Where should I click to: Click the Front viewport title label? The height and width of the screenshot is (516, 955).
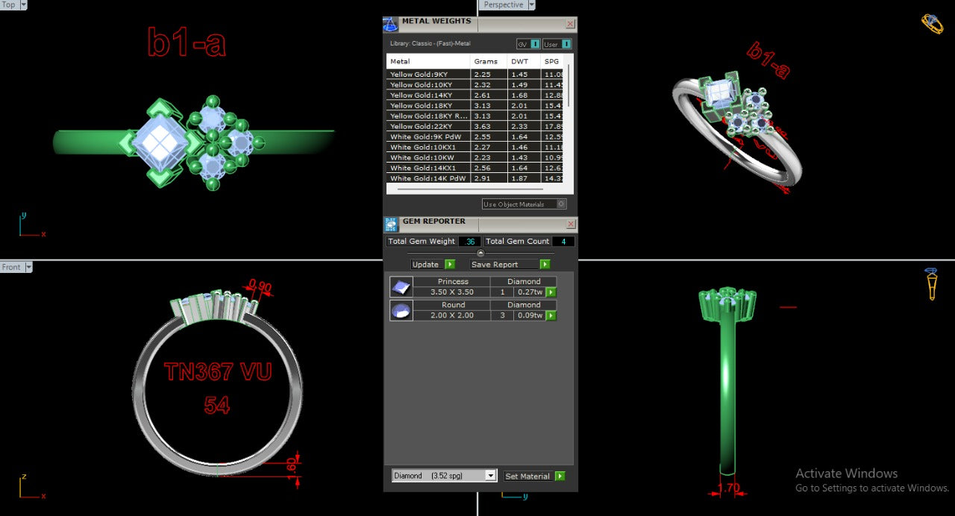(11, 267)
